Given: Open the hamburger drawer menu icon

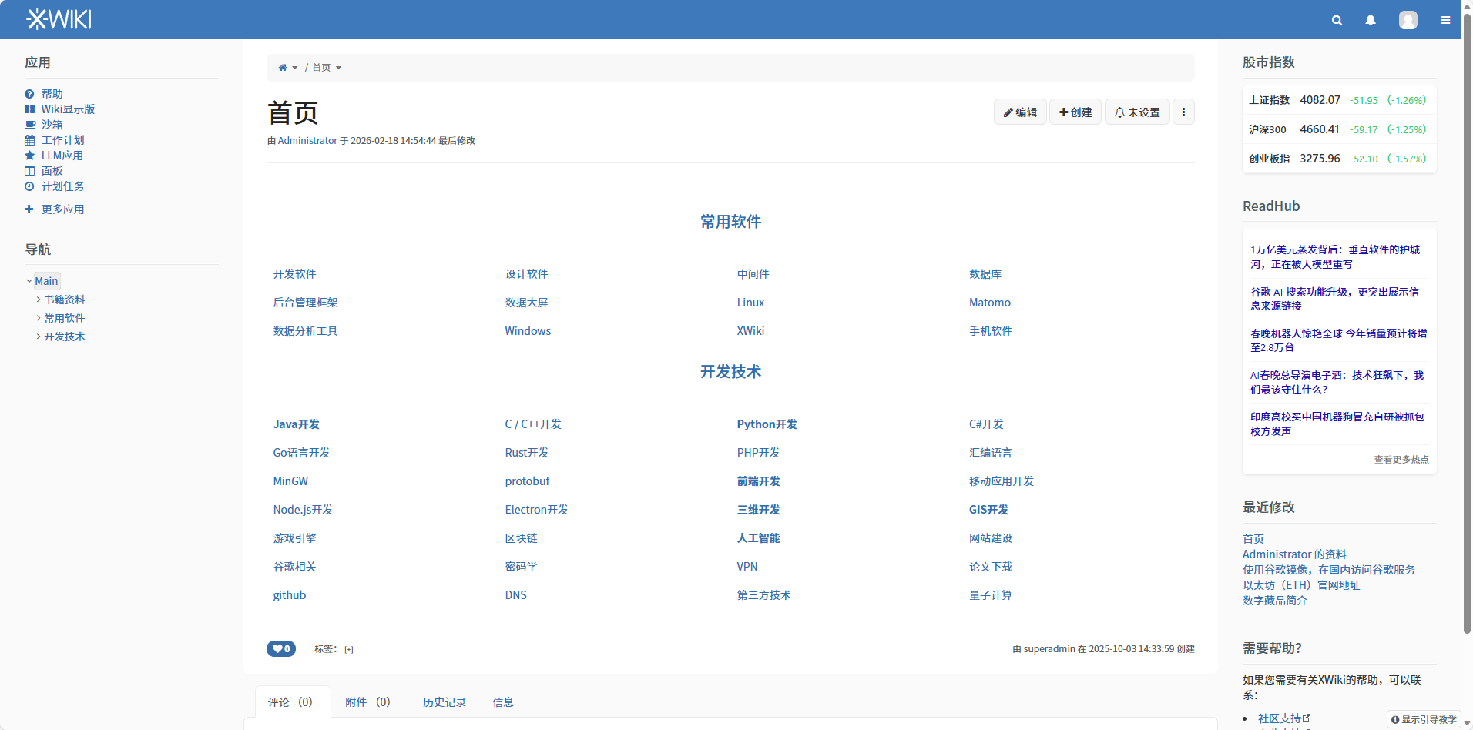Looking at the screenshot, I should pyautogui.click(x=1444, y=21).
